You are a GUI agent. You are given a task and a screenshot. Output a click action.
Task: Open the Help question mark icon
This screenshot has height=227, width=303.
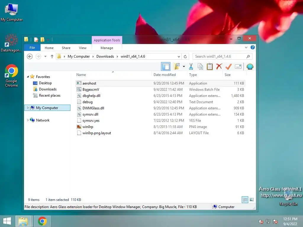253,47
